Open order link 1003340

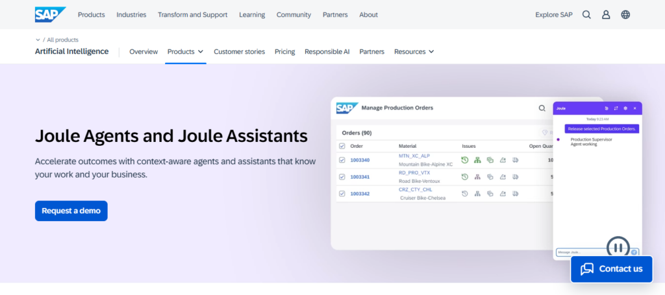360,160
